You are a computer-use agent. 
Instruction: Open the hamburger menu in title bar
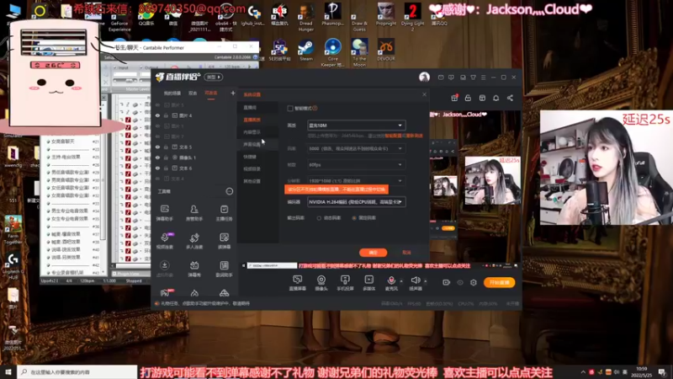[483, 77]
